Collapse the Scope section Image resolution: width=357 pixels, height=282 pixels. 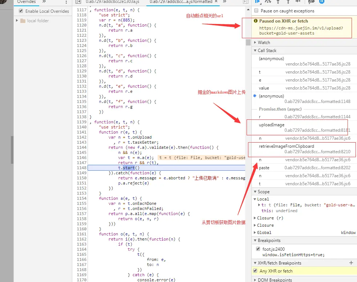[x=255, y=192]
